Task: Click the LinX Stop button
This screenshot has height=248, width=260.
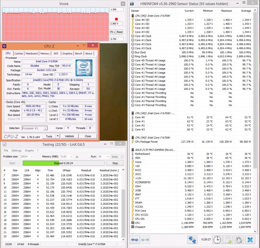Action: pos(115,163)
